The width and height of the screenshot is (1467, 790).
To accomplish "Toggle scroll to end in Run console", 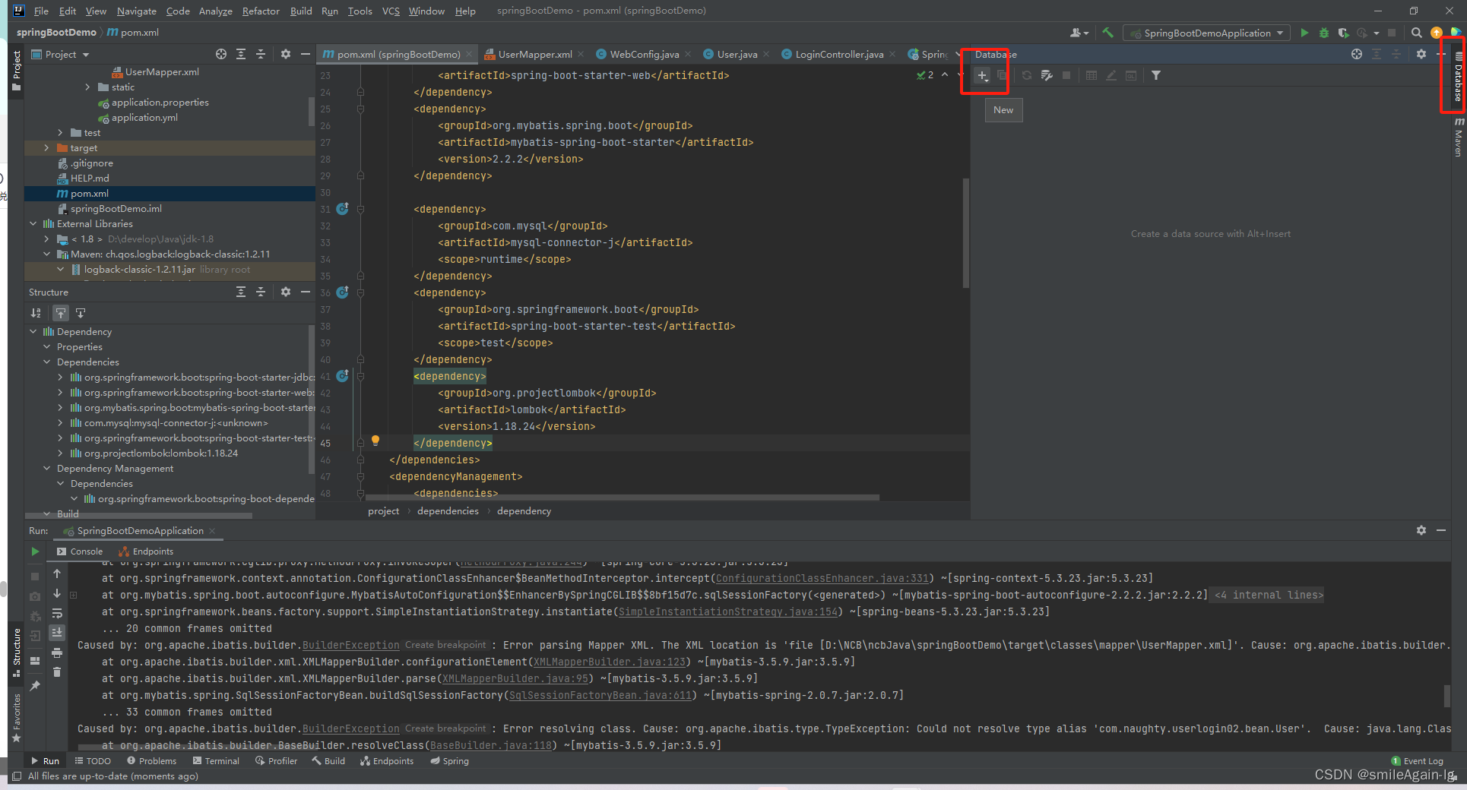I will coord(57,633).
